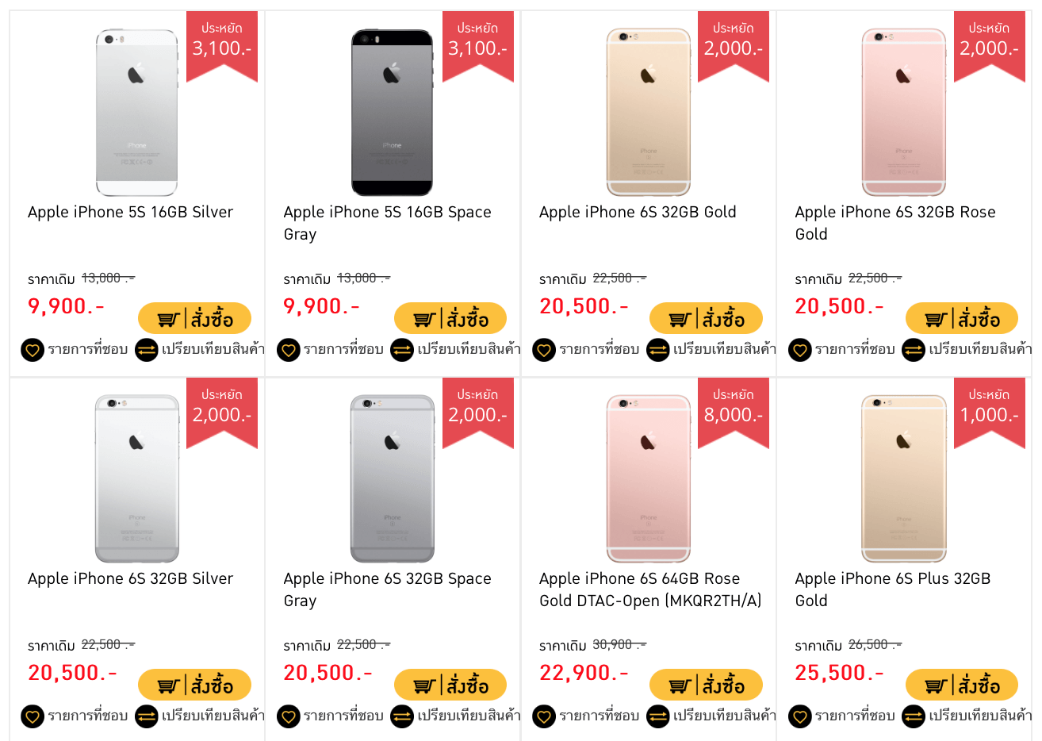Click compare icon for iPhone 5S Space Gray

point(402,350)
